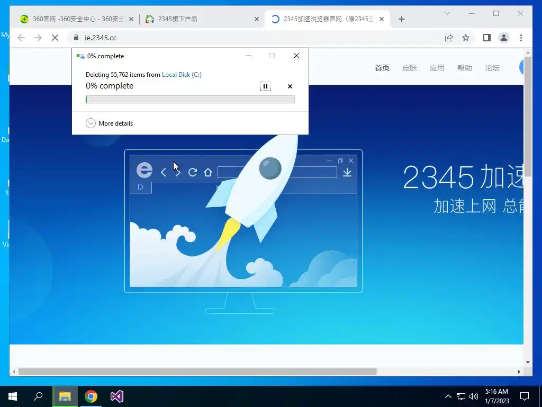542x407 pixels.
Task: Open the notification center
Action: click(x=525, y=396)
